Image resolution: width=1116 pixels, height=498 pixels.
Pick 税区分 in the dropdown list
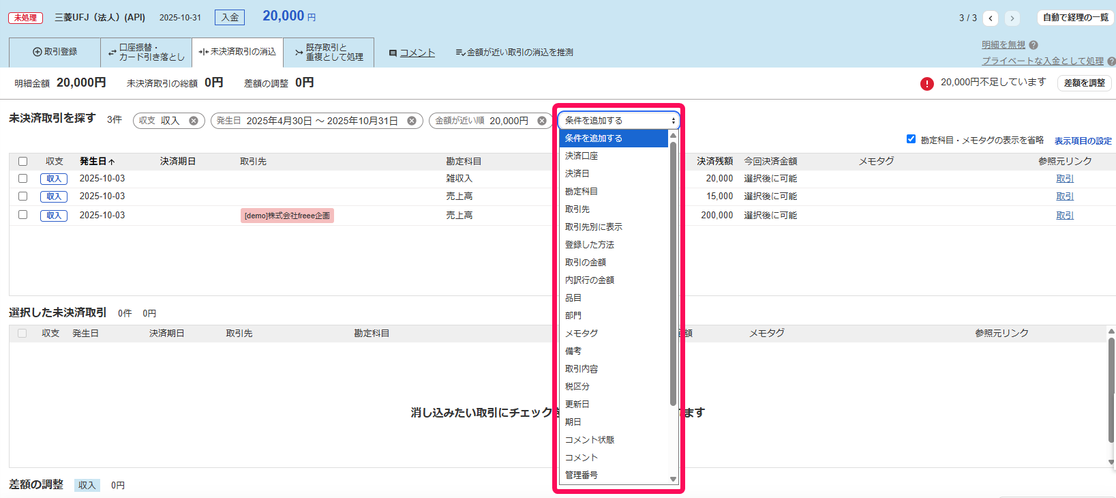[x=614, y=387]
